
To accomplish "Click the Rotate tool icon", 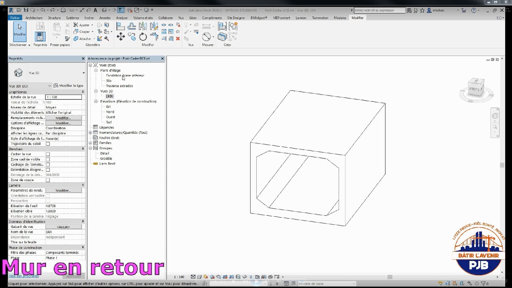I will (143, 37).
